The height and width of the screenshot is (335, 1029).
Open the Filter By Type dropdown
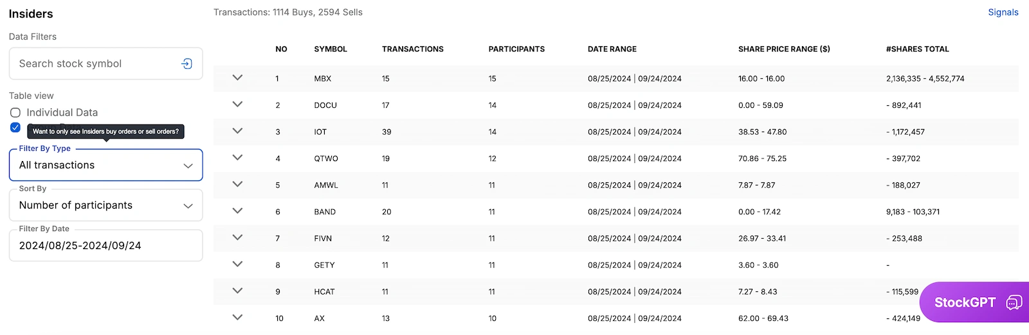point(105,165)
